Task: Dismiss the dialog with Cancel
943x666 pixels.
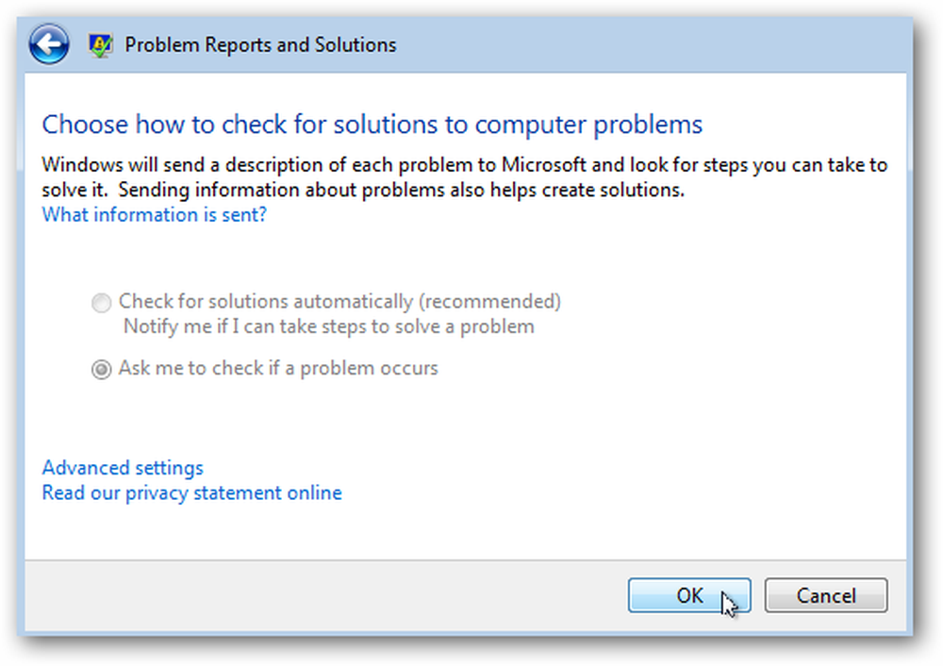Action: point(826,595)
